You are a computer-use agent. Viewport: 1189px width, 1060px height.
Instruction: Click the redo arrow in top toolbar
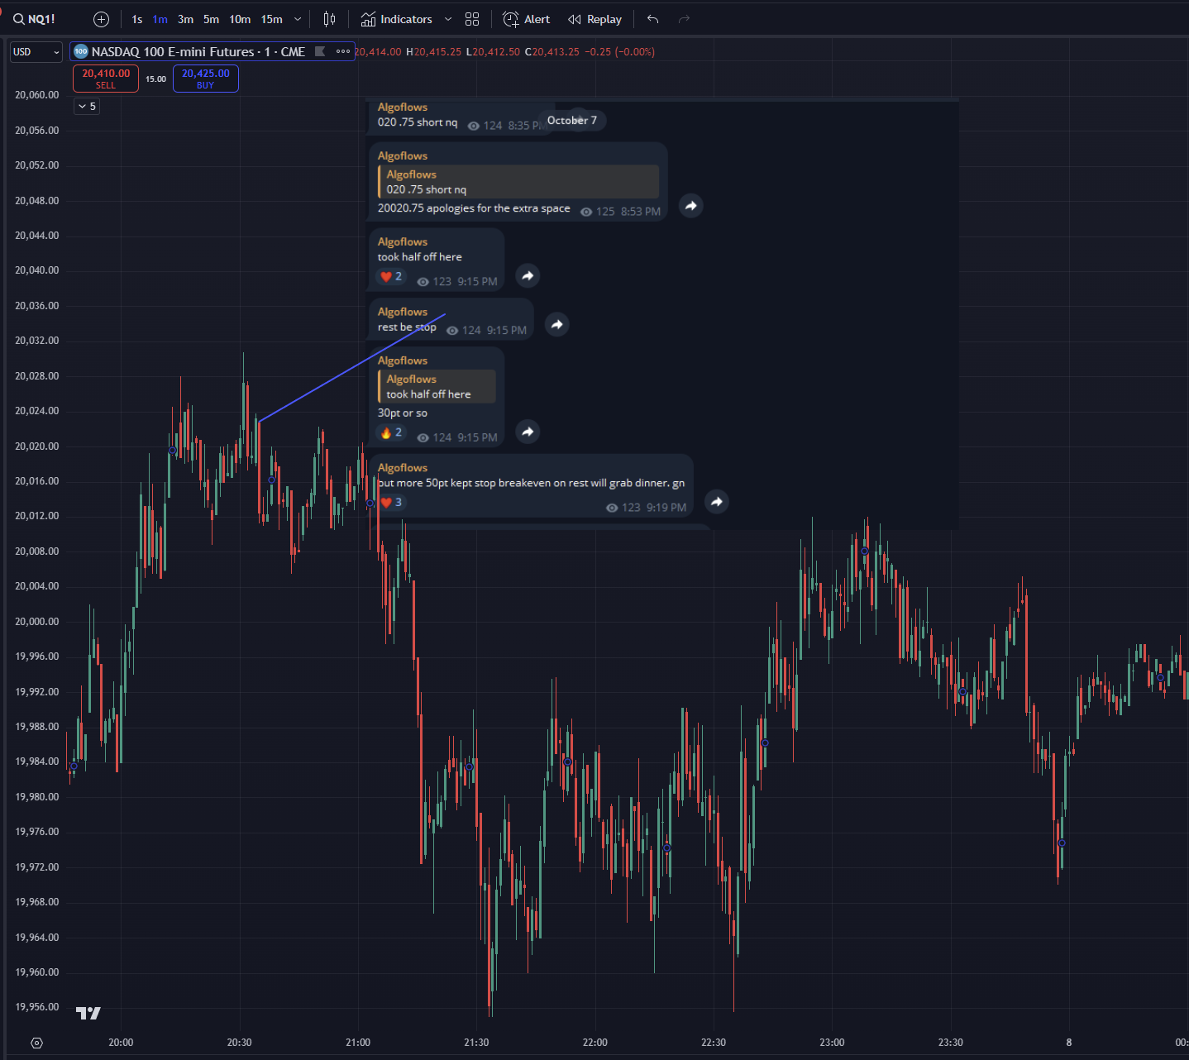coord(684,19)
